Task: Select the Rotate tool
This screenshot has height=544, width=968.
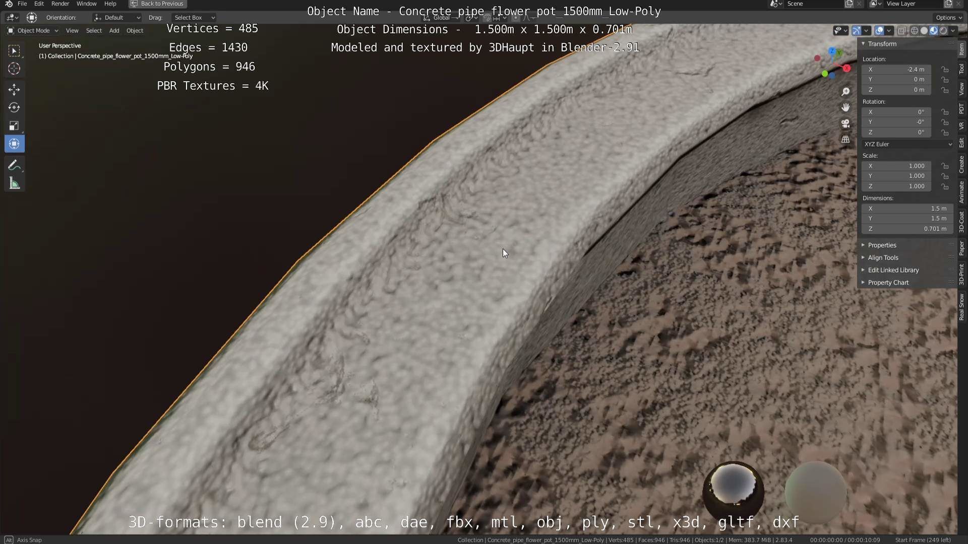Action: pos(14,108)
